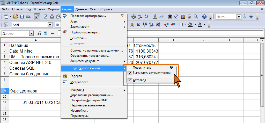This screenshot has height=123, width=265.
Task: Find previous with the up arrow
Action: pos(251,17)
